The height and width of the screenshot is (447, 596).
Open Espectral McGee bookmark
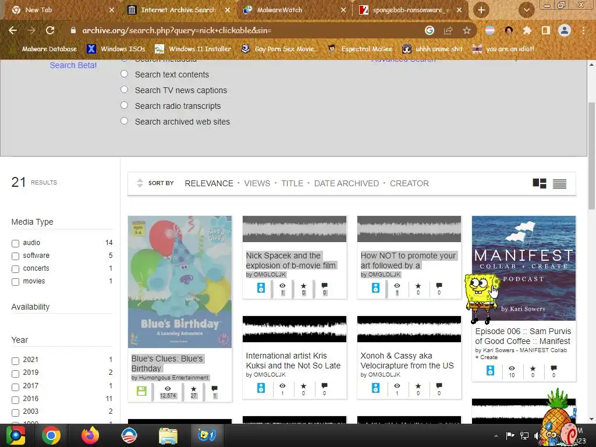tap(360, 49)
